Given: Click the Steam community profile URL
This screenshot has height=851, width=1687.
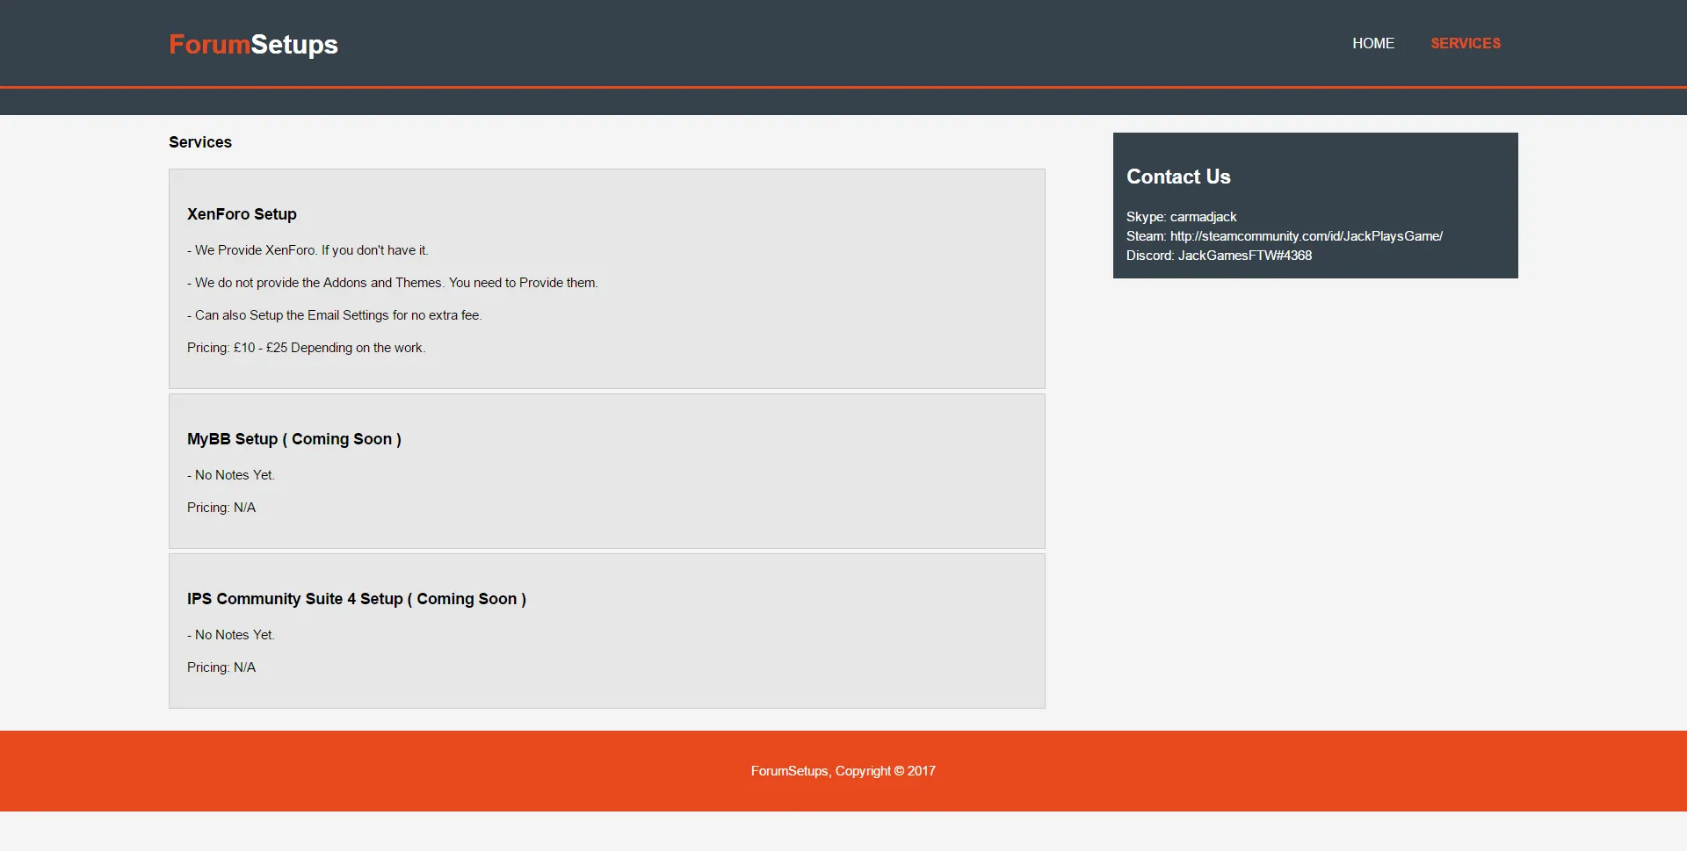Looking at the screenshot, I should click(1306, 236).
